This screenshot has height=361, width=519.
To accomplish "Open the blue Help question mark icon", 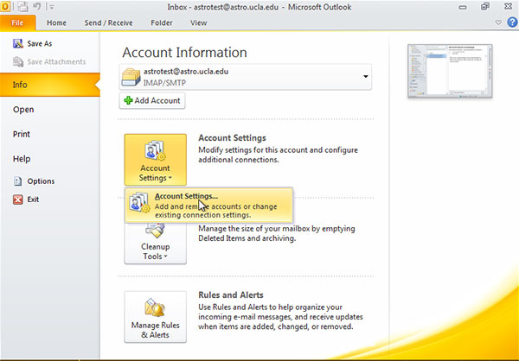I will tap(512, 22).
